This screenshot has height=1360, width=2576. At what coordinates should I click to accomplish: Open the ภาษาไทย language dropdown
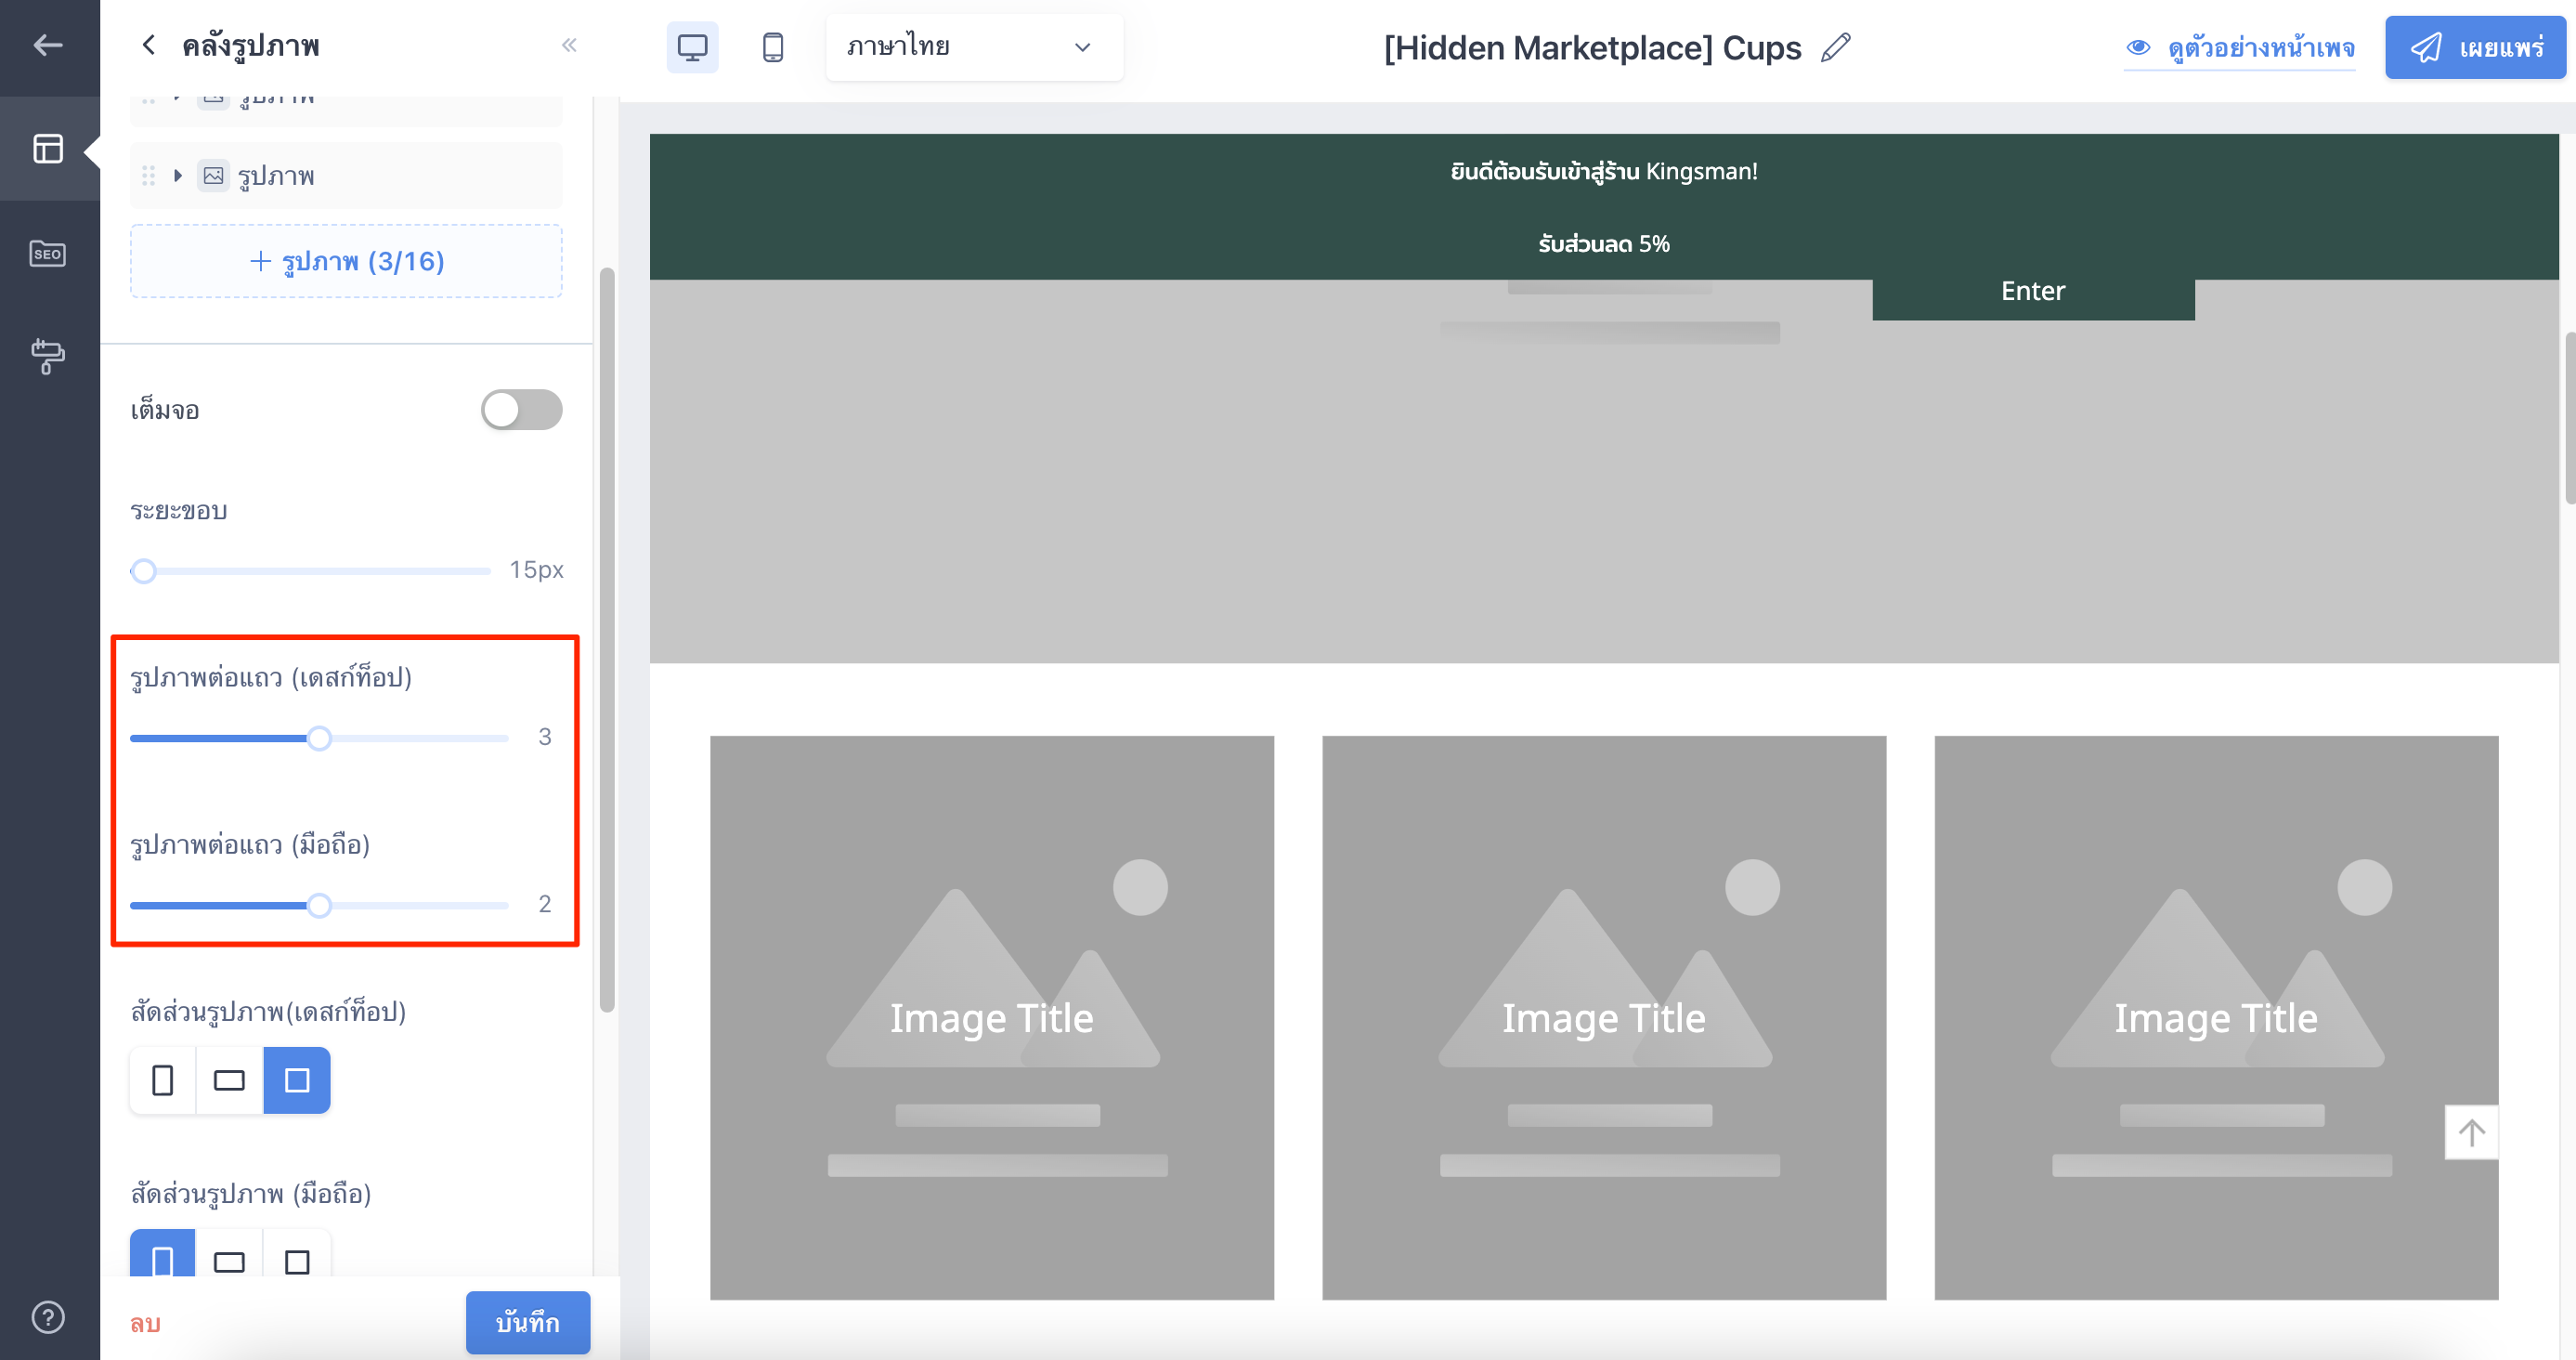point(974,47)
